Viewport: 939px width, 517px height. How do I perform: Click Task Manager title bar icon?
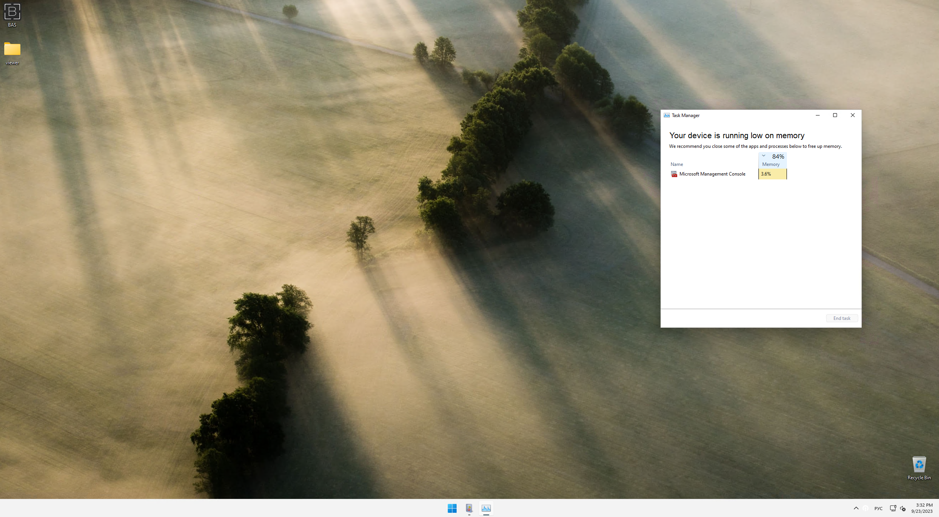click(x=666, y=115)
